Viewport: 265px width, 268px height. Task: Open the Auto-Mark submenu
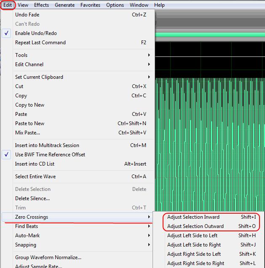(27, 236)
